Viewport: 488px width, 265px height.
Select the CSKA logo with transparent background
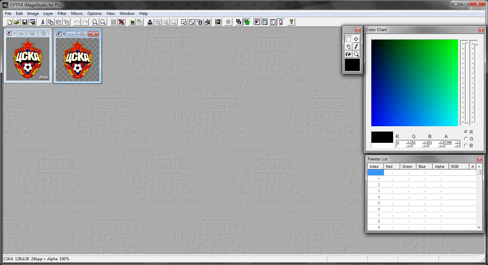(78, 59)
